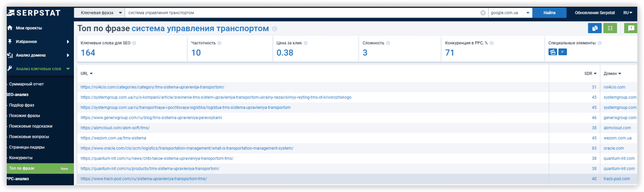Click the green feedback message icon button
The height and width of the screenshot is (192, 644).
tap(631, 28)
